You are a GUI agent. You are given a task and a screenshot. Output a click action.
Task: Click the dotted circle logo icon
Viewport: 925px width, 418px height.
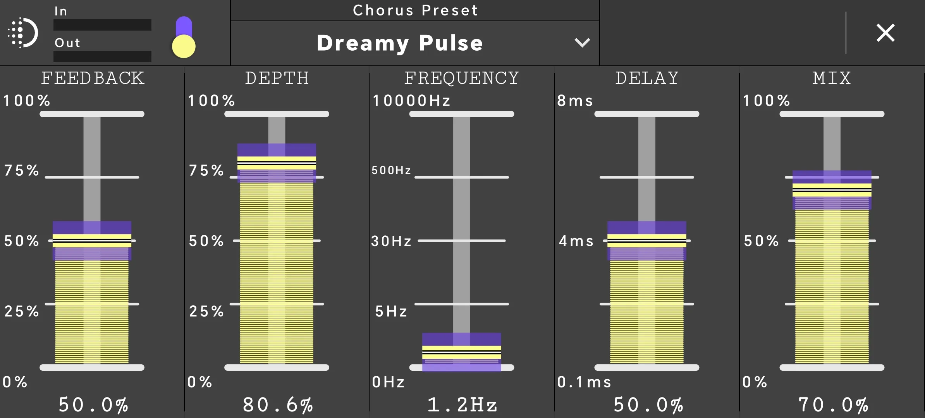tap(23, 33)
